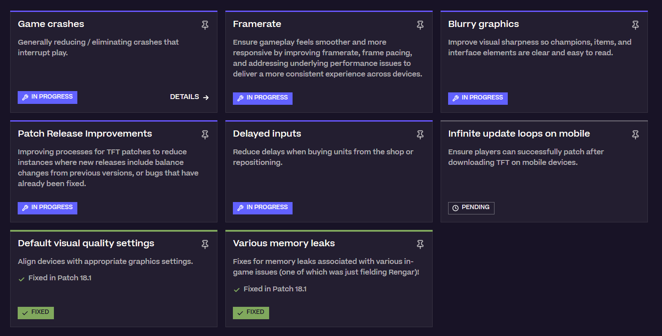Select the Game crashes title
Viewport: 662px width, 336px height.
coord(51,24)
